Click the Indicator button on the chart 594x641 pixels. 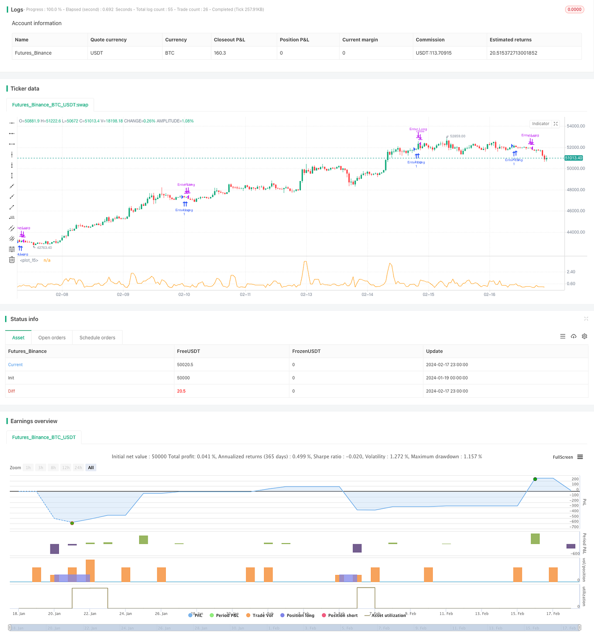click(x=541, y=124)
